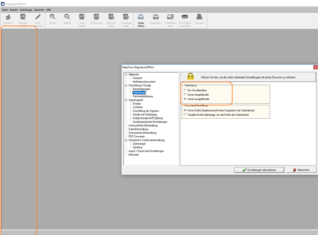Click the Unterzeichnen pen icon

point(38,17)
